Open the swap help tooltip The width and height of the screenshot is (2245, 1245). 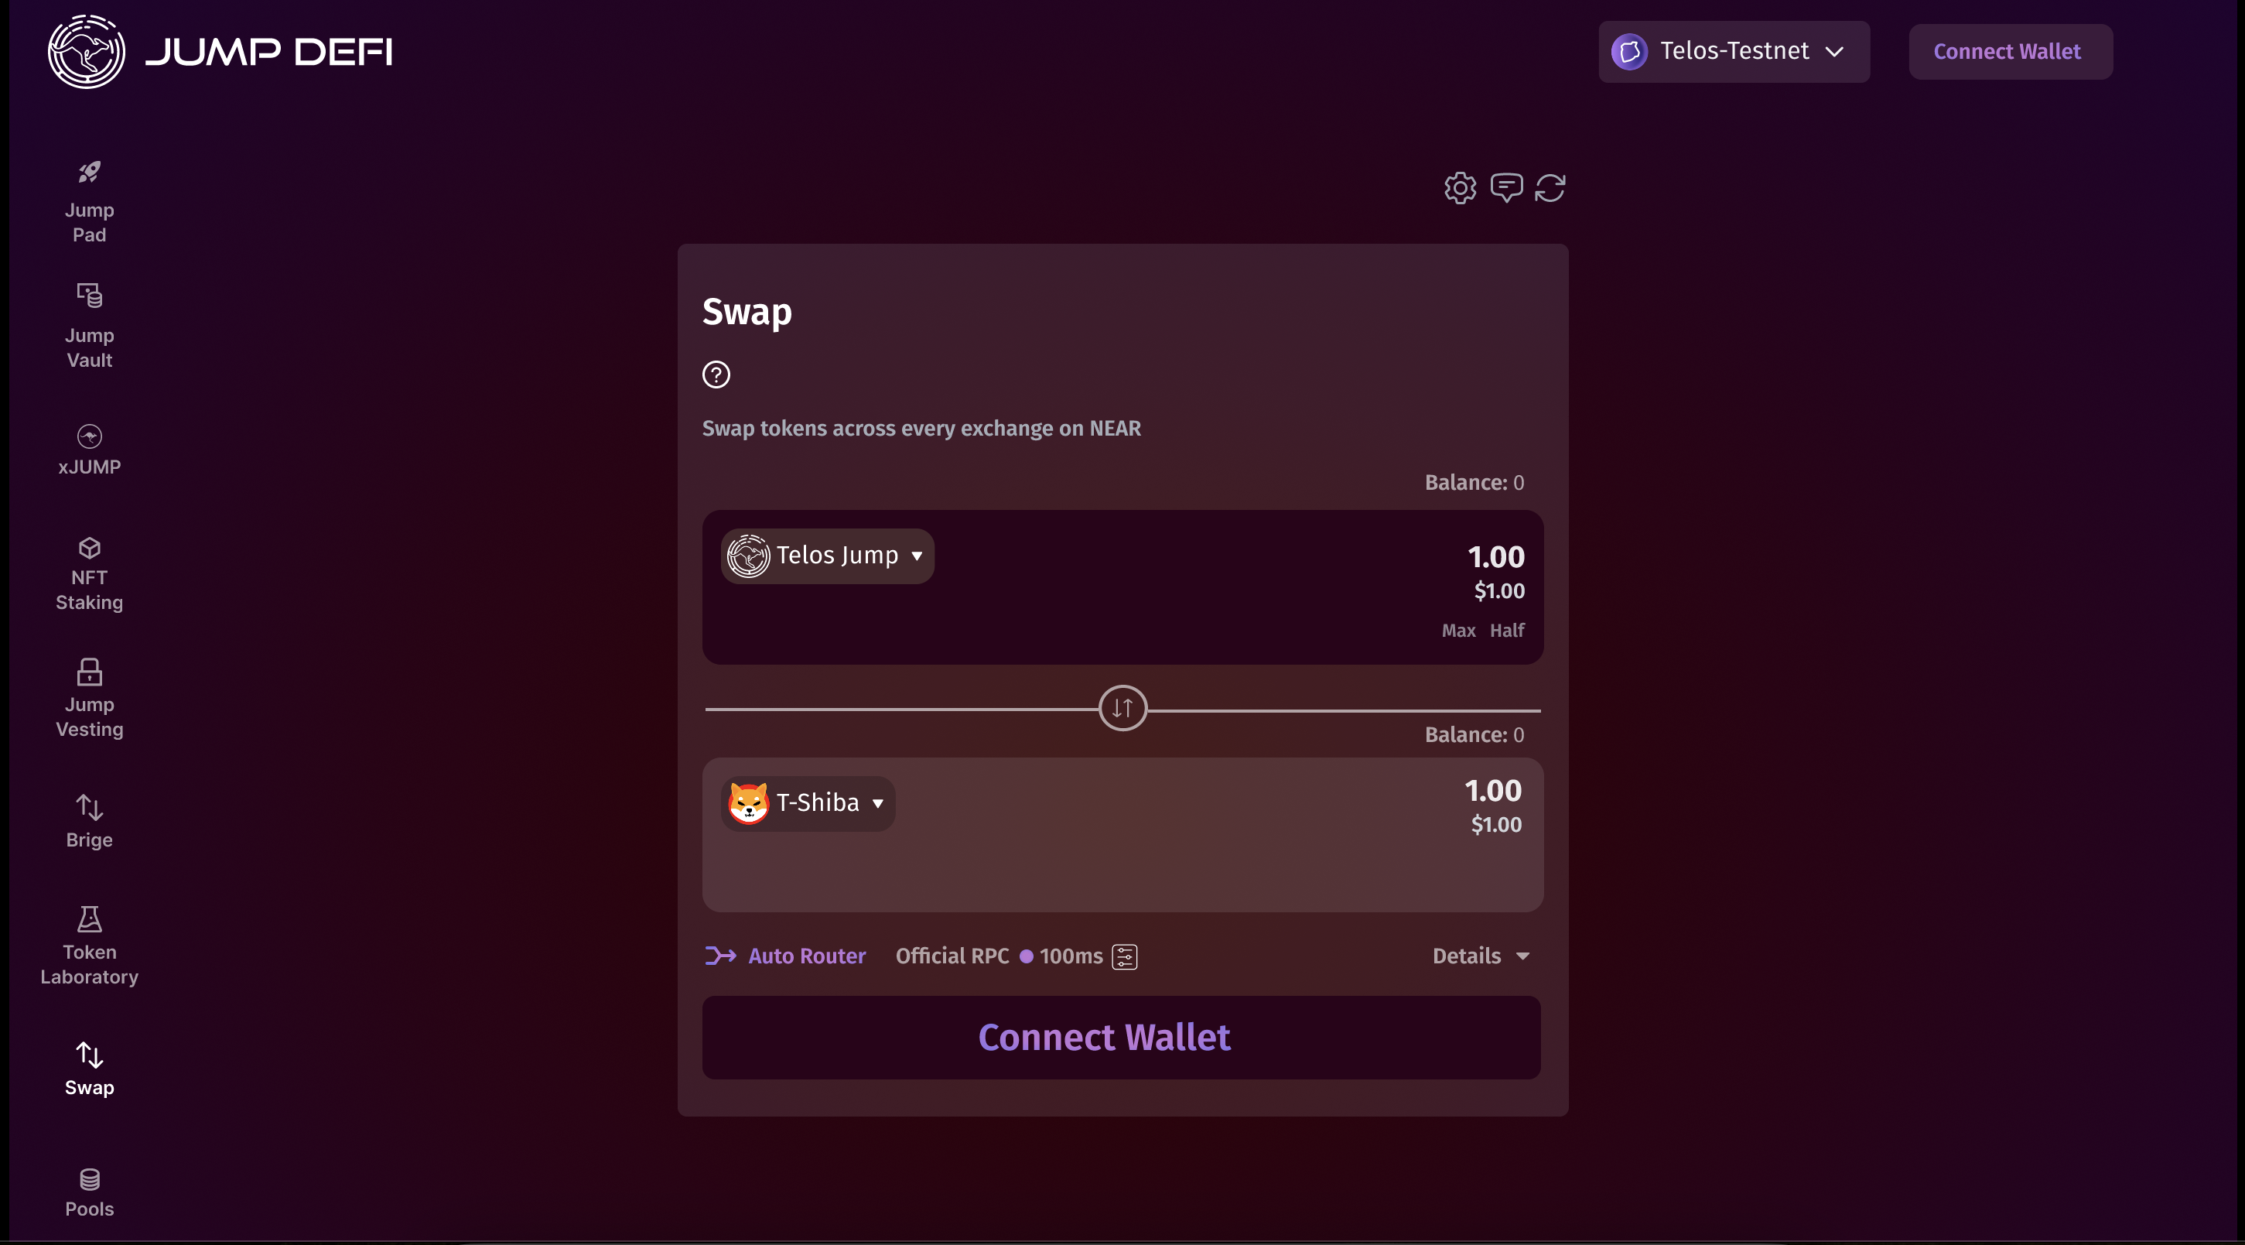pos(716,374)
